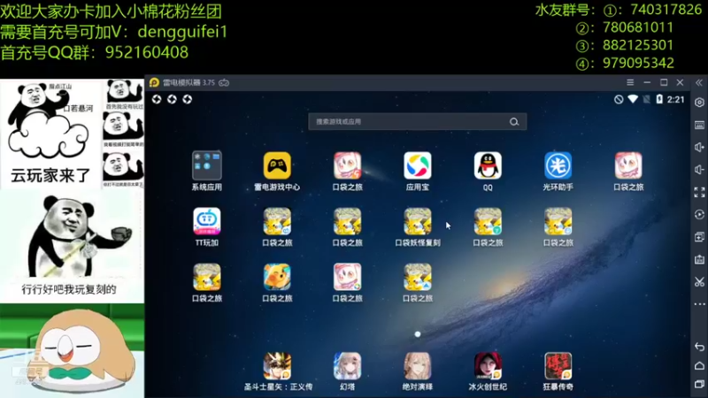Click the no-signal circle status icon

[x=619, y=99]
